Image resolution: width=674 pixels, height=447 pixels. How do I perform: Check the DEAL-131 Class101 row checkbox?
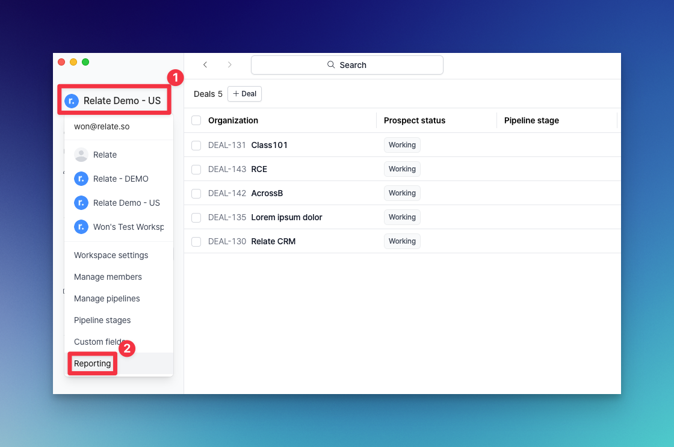pos(196,145)
